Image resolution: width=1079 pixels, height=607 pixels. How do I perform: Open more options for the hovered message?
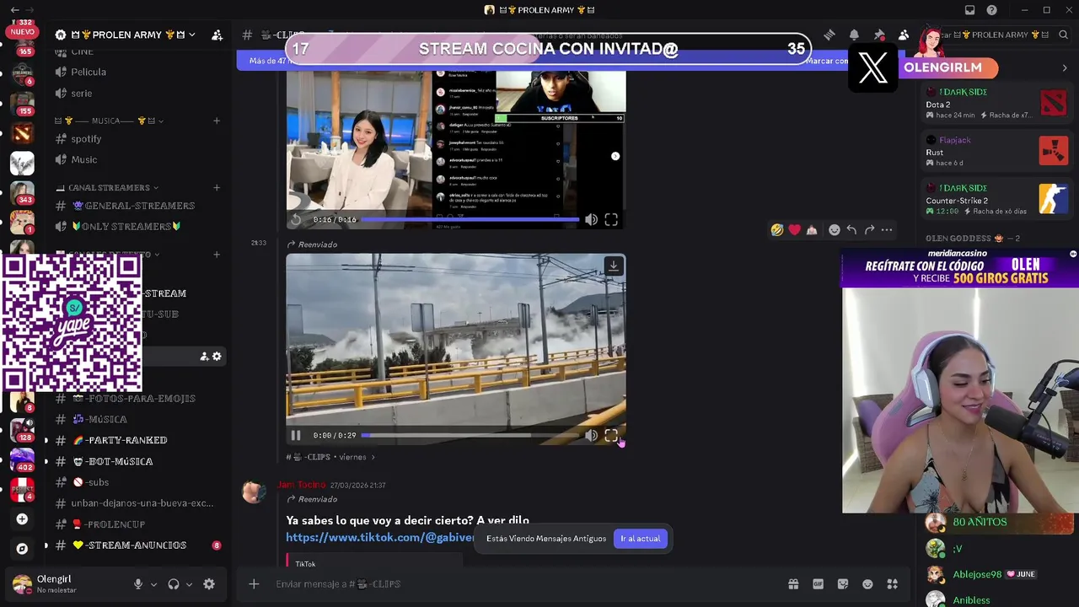click(887, 229)
